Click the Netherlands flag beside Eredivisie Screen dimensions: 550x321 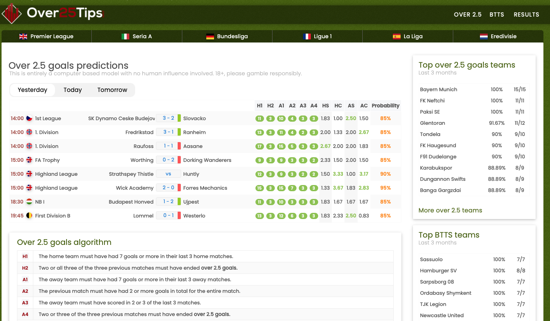pyautogui.click(x=484, y=36)
